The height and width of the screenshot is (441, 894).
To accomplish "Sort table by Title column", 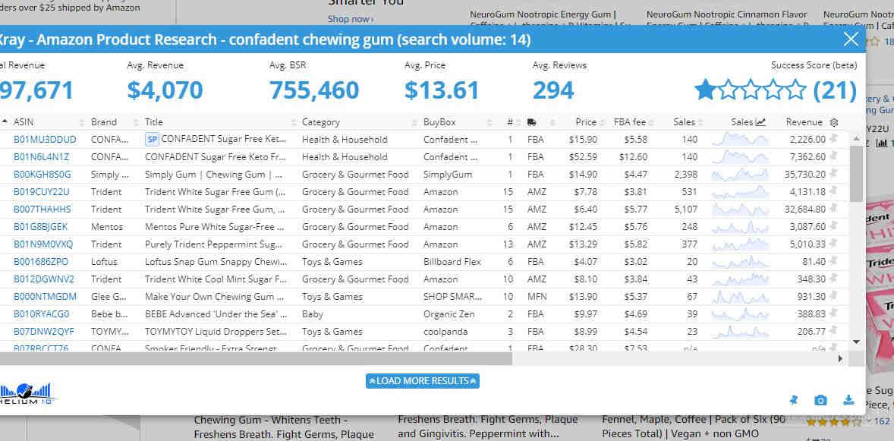I will click(x=154, y=122).
